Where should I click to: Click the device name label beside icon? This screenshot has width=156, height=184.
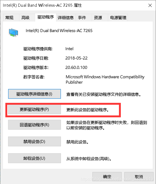[x=59, y=31]
